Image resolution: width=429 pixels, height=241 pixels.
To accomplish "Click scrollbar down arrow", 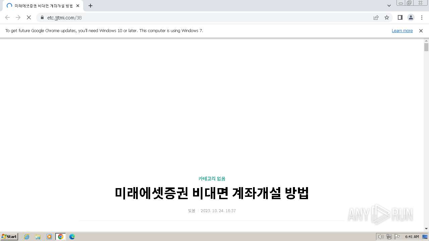I will [426, 229].
